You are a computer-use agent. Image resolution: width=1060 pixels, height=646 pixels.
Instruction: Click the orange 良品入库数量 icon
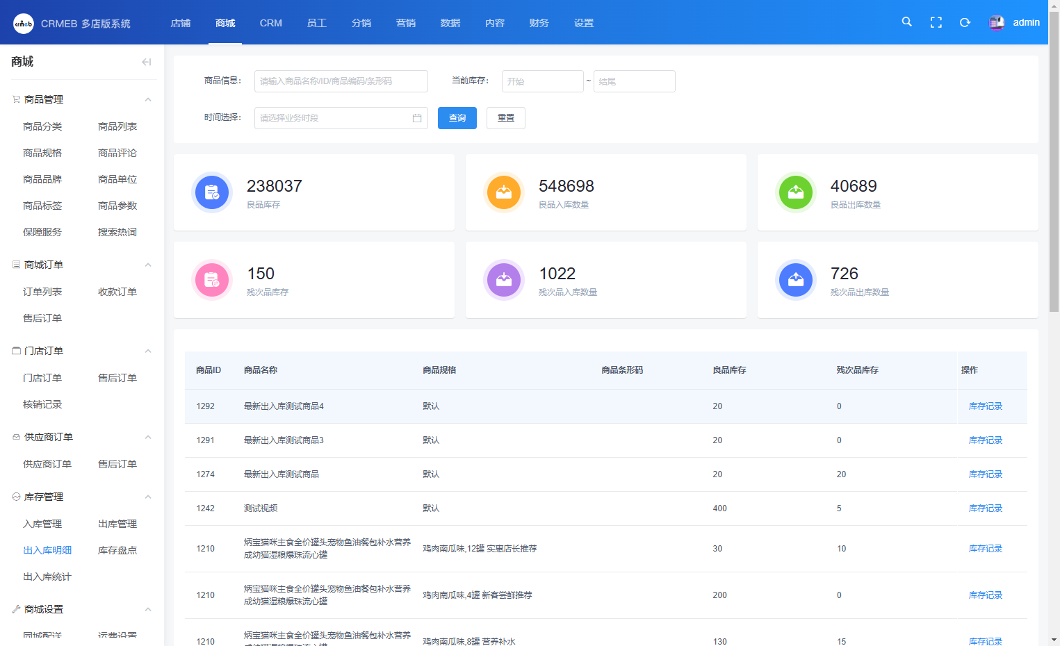[x=504, y=192]
